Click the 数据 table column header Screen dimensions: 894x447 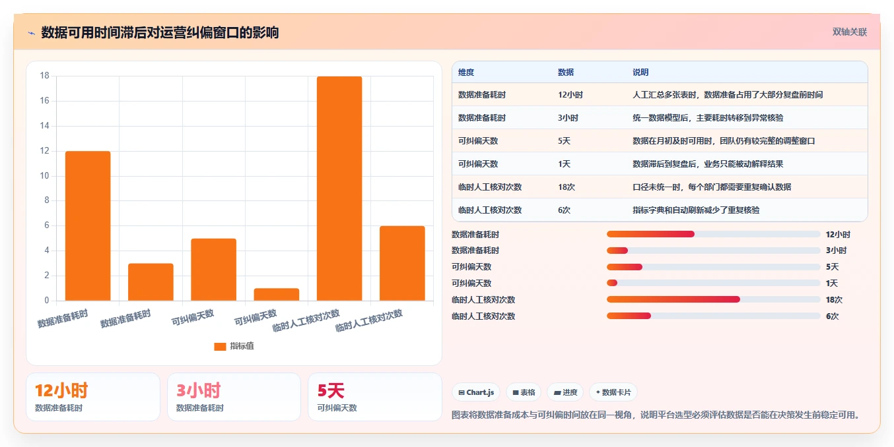pyautogui.click(x=566, y=73)
